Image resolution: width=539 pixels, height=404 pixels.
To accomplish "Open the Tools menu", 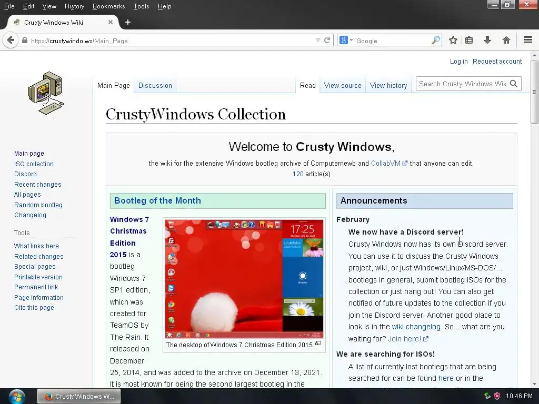I will pos(141,6).
